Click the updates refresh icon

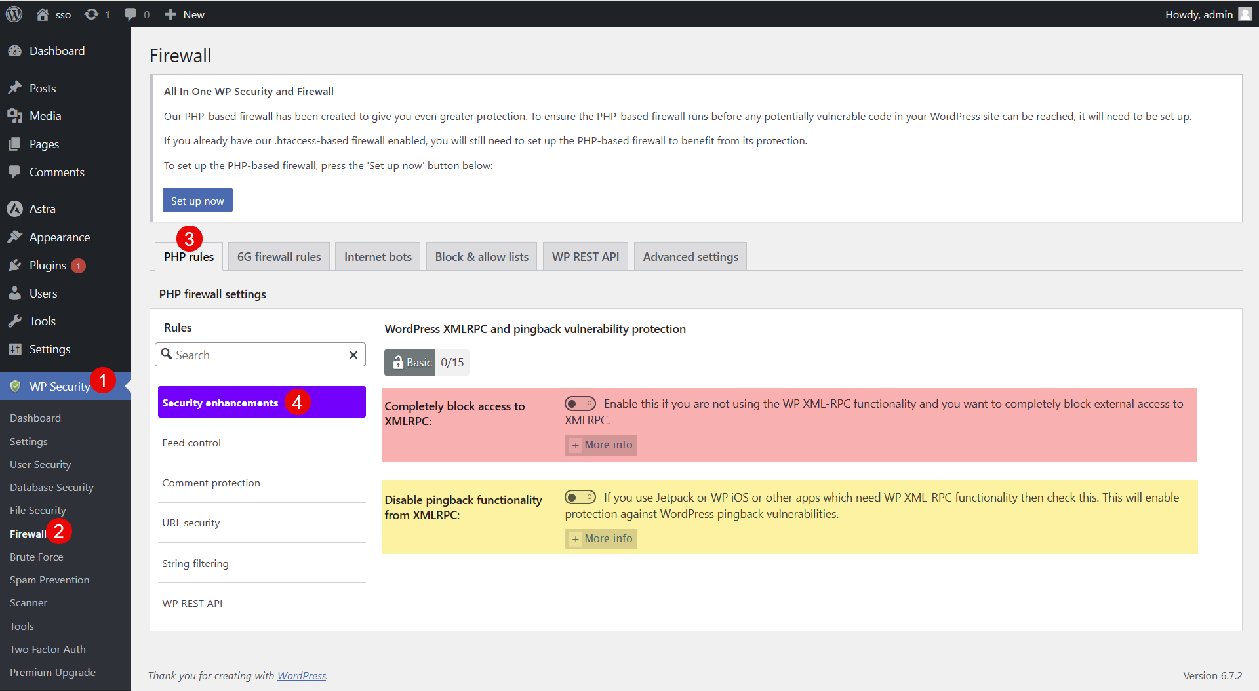[92, 14]
